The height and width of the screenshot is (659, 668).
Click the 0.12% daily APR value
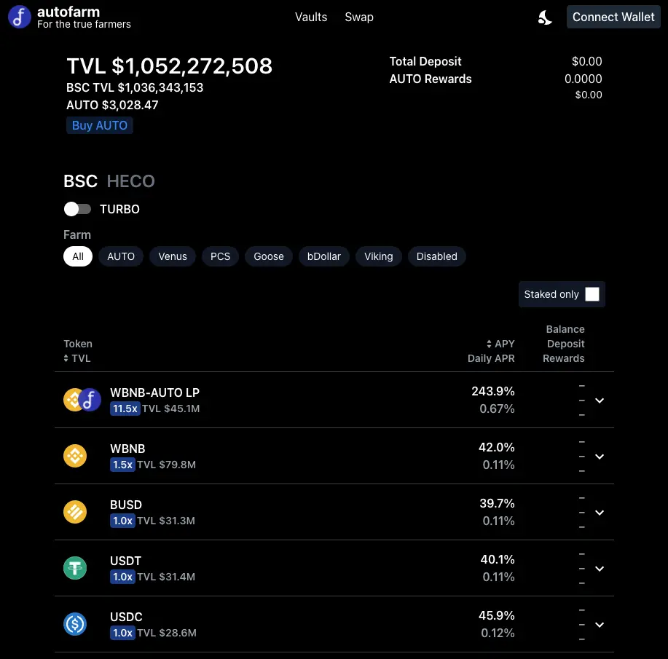pos(498,633)
